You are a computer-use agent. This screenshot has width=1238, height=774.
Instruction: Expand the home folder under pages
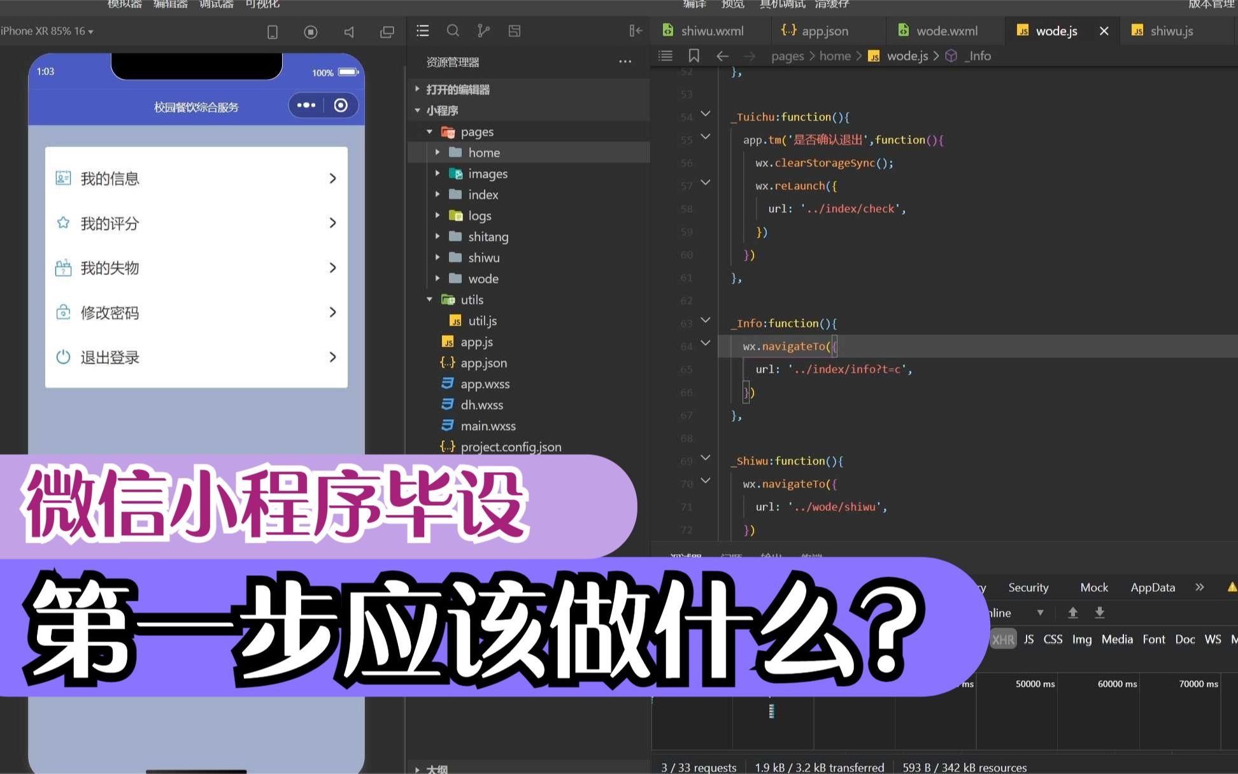438,152
